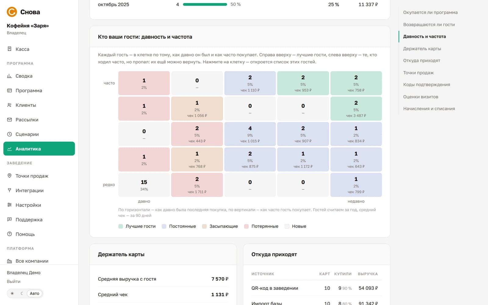
Task: Click the Владелец Демо user name
Action: click(x=23, y=273)
